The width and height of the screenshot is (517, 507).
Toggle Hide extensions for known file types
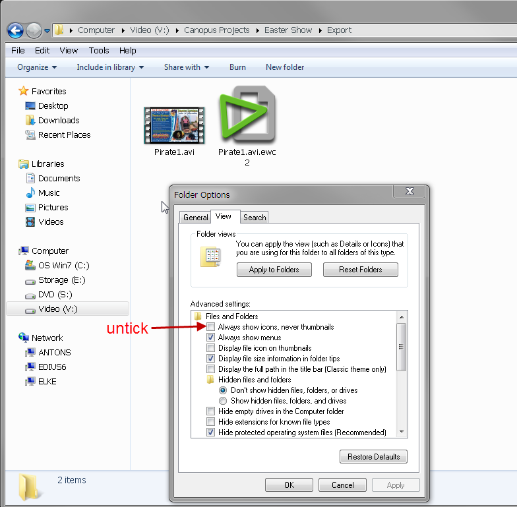point(211,422)
